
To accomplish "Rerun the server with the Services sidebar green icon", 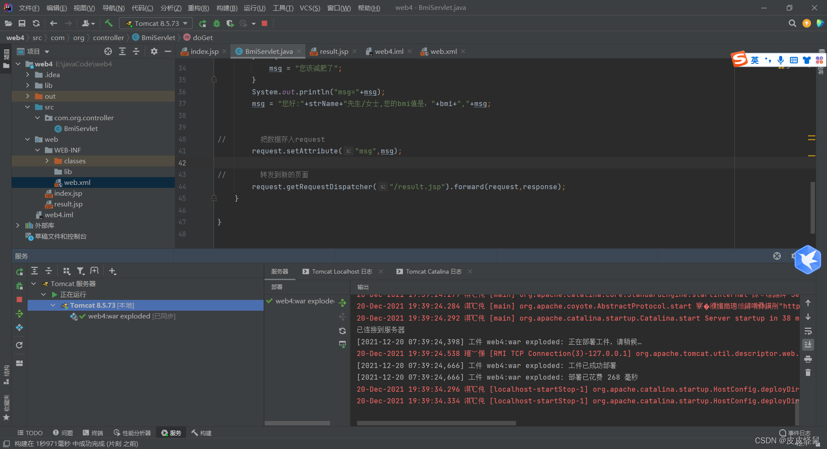I will coord(19,272).
